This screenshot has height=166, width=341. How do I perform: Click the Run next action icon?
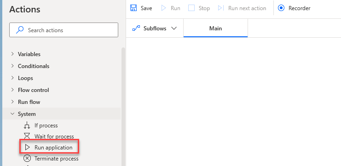[x=221, y=8]
